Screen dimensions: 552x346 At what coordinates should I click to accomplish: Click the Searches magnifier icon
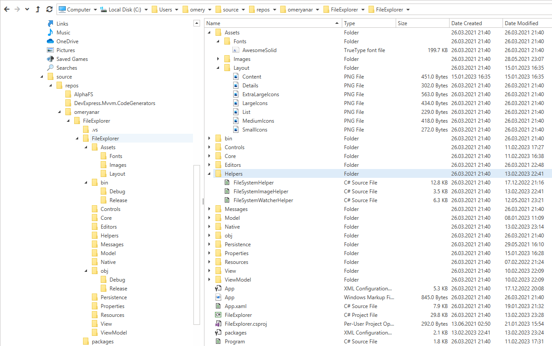click(x=50, y=68)
